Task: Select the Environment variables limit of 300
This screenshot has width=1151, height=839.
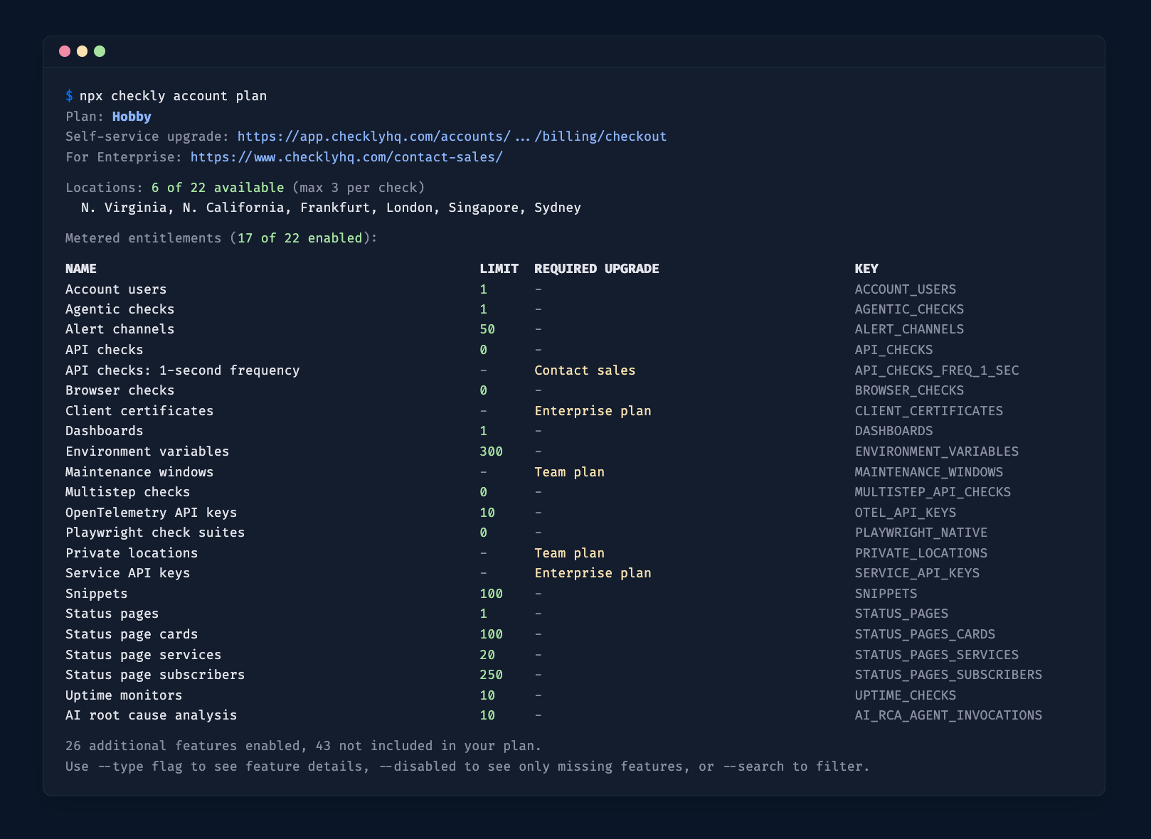Action: (x=491, y=451)
